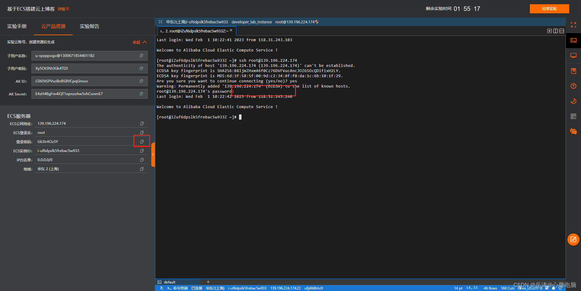Open the 详情 details link
This screenshot has height=291, width=581.
pos(63,9)
